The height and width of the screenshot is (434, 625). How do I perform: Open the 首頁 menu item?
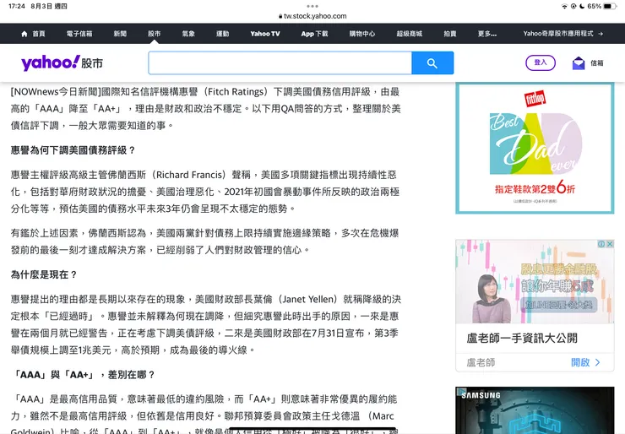(39, 34)
